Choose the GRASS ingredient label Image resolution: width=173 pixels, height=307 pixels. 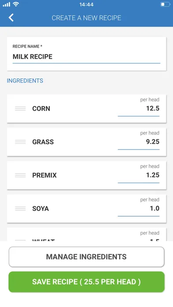point(43,142)
